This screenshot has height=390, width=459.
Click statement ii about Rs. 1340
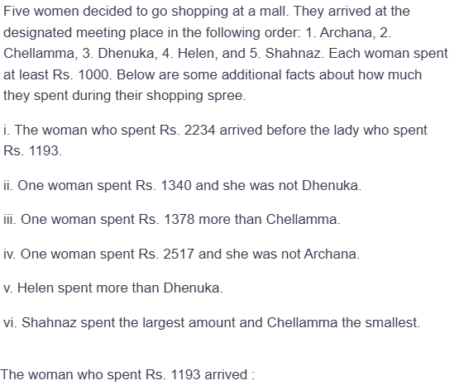(x=183, y=185)
